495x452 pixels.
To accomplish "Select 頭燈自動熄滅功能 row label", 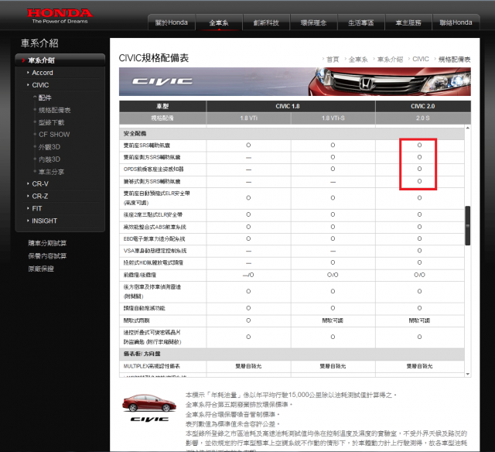I will (145, 308).
